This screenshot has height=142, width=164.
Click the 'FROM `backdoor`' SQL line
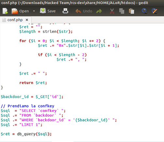(x=32, y=115)
